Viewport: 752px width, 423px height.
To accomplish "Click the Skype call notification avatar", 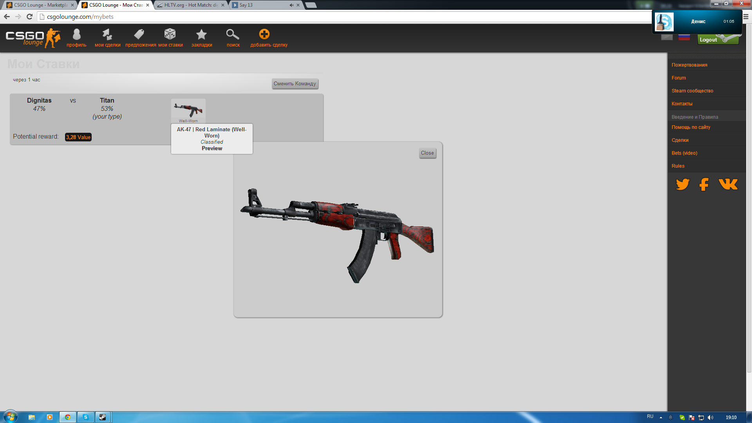I will pyautogui.click(x=664, y=22).
